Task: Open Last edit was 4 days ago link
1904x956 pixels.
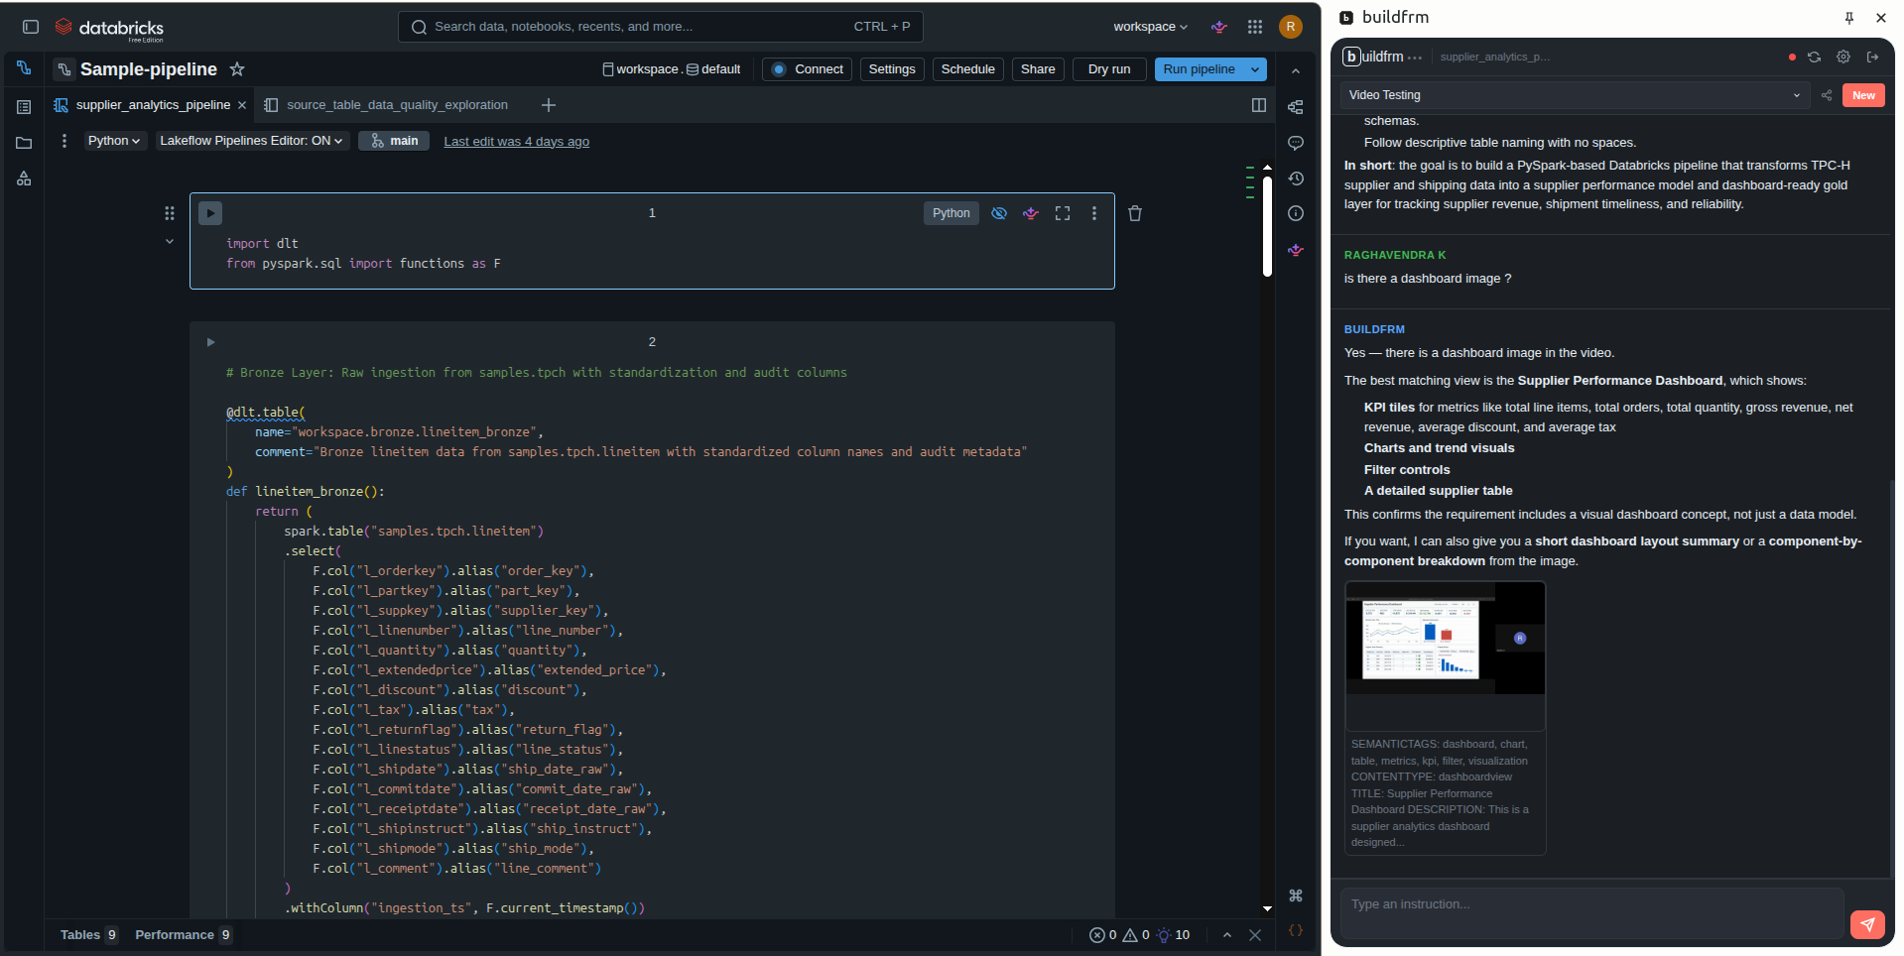Action: pos(516,142)
